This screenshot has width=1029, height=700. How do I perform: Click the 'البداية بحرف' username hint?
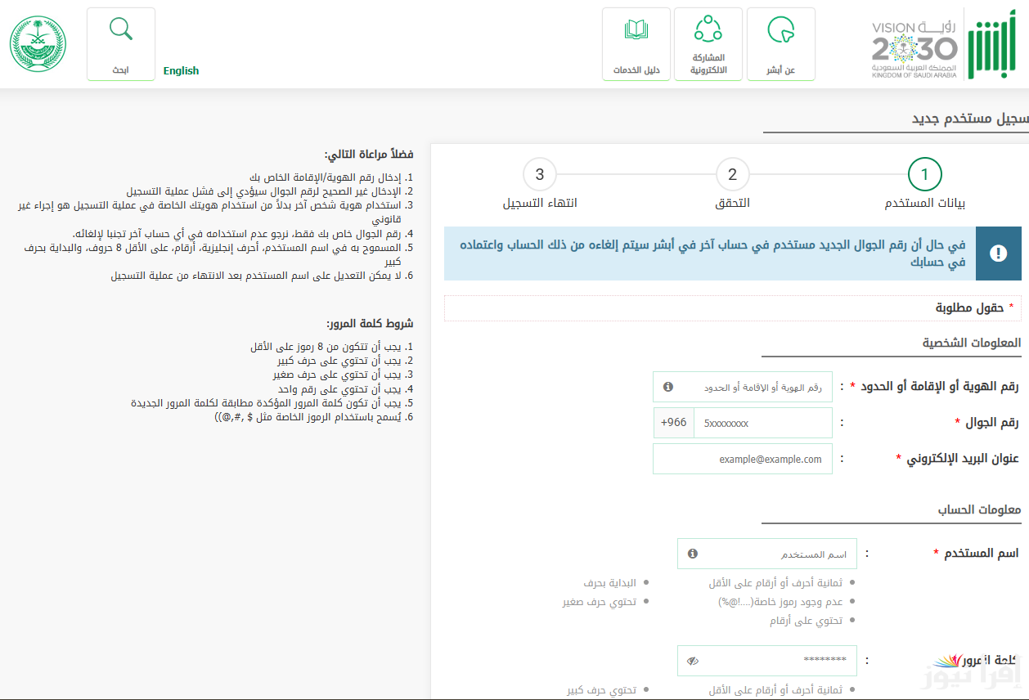click(609, 583)
